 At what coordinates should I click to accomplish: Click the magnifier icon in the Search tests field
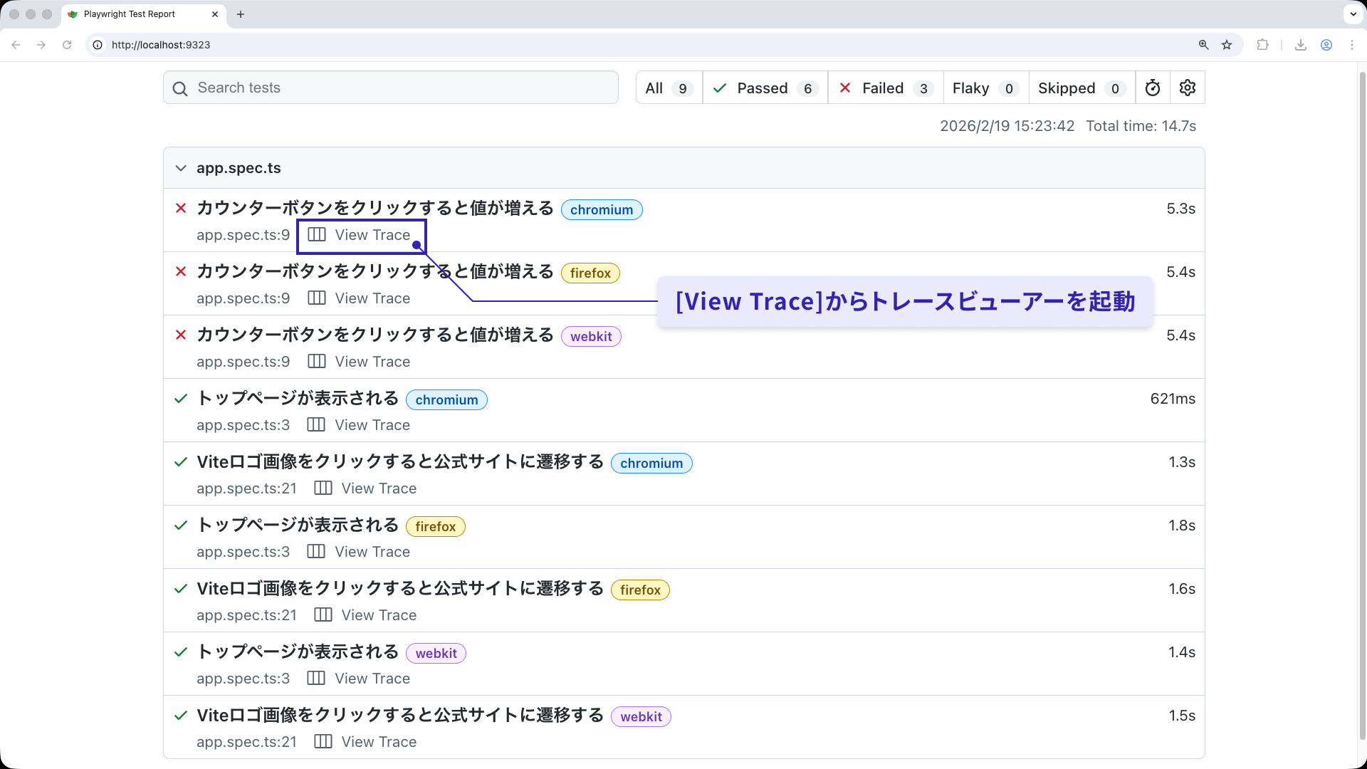click(180, 88)
